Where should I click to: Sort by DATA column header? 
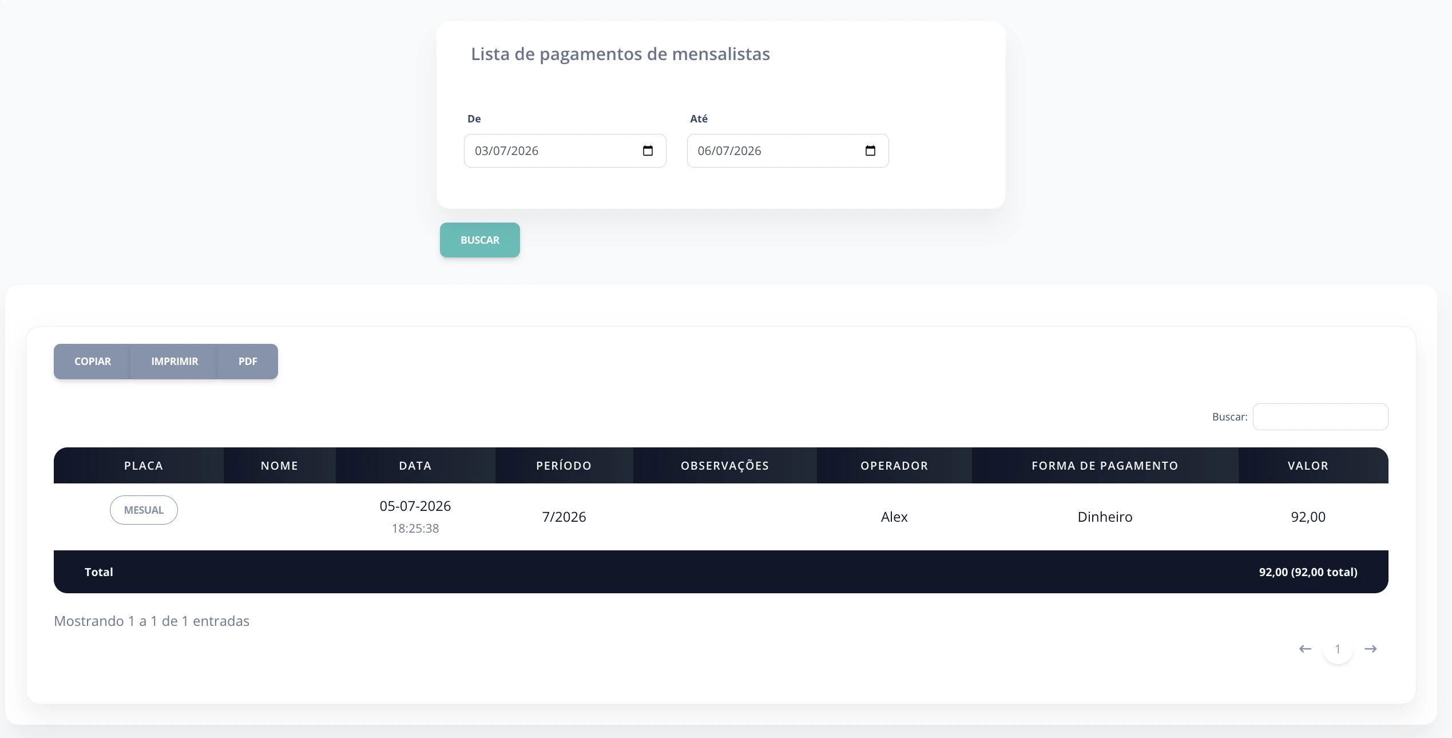pos(415,466)
